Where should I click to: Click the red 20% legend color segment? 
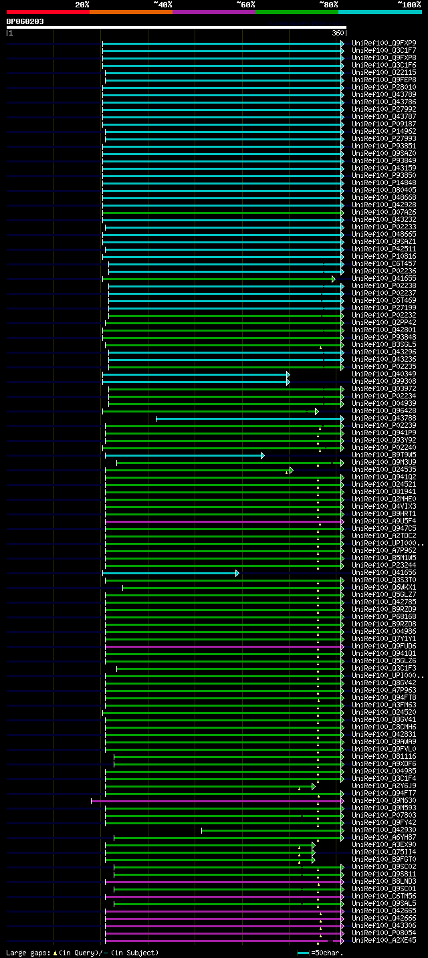pyautogui.click(x=47, y=11)
